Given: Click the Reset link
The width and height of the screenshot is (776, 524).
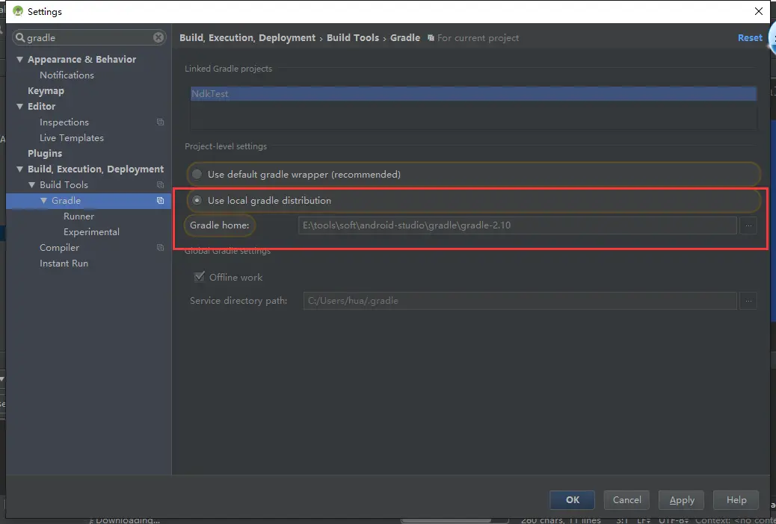Looking at the screenshot, I should click(x=750, y=38).
